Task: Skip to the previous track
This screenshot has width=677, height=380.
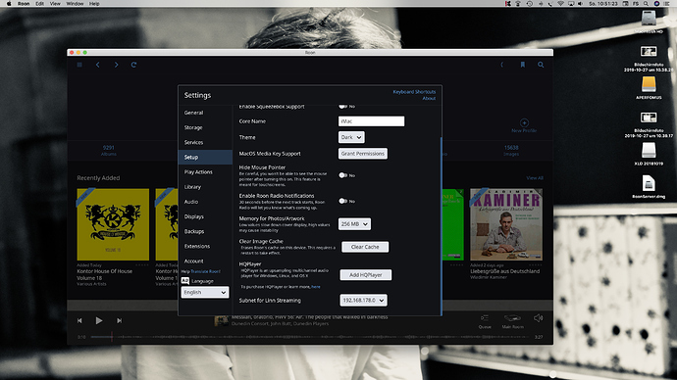Action: 79,320
